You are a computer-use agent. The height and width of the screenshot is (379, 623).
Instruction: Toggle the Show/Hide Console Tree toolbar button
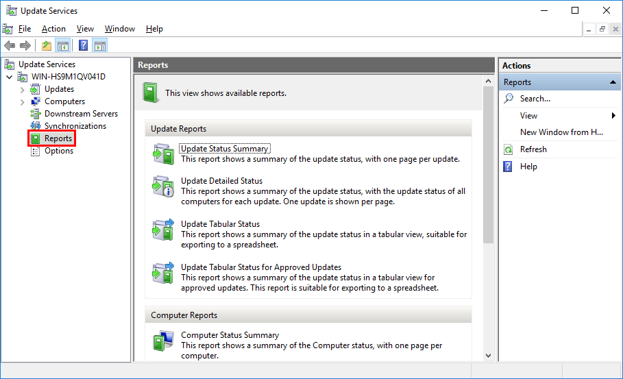point(63,46)
